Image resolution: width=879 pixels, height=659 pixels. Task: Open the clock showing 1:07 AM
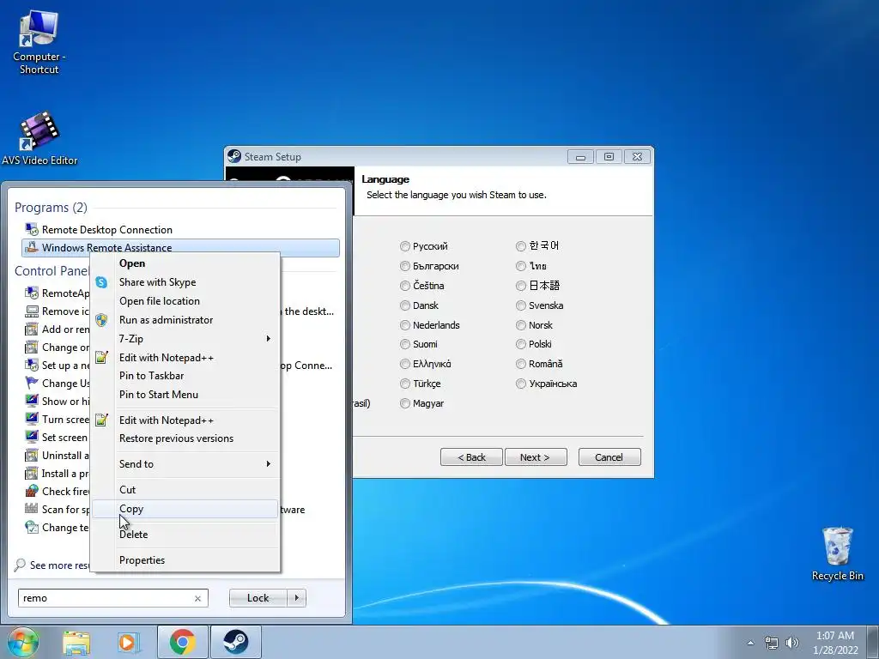(x=835, y=643)
